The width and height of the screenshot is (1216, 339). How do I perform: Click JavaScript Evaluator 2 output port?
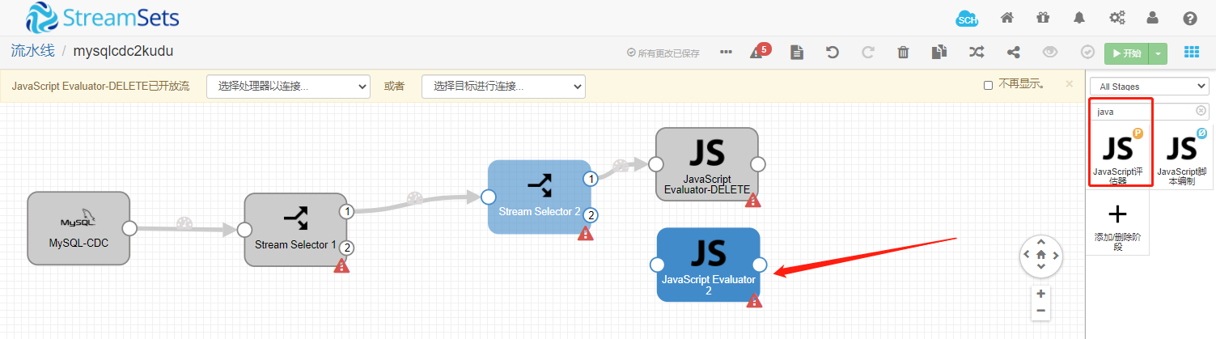coord(759,265)
